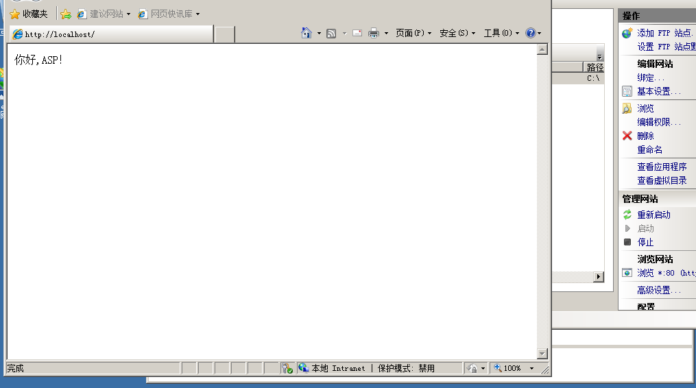Click the red X delete icon
Image resolution: width=696 pixels, height=388 pixels.
tap(627, 136)
